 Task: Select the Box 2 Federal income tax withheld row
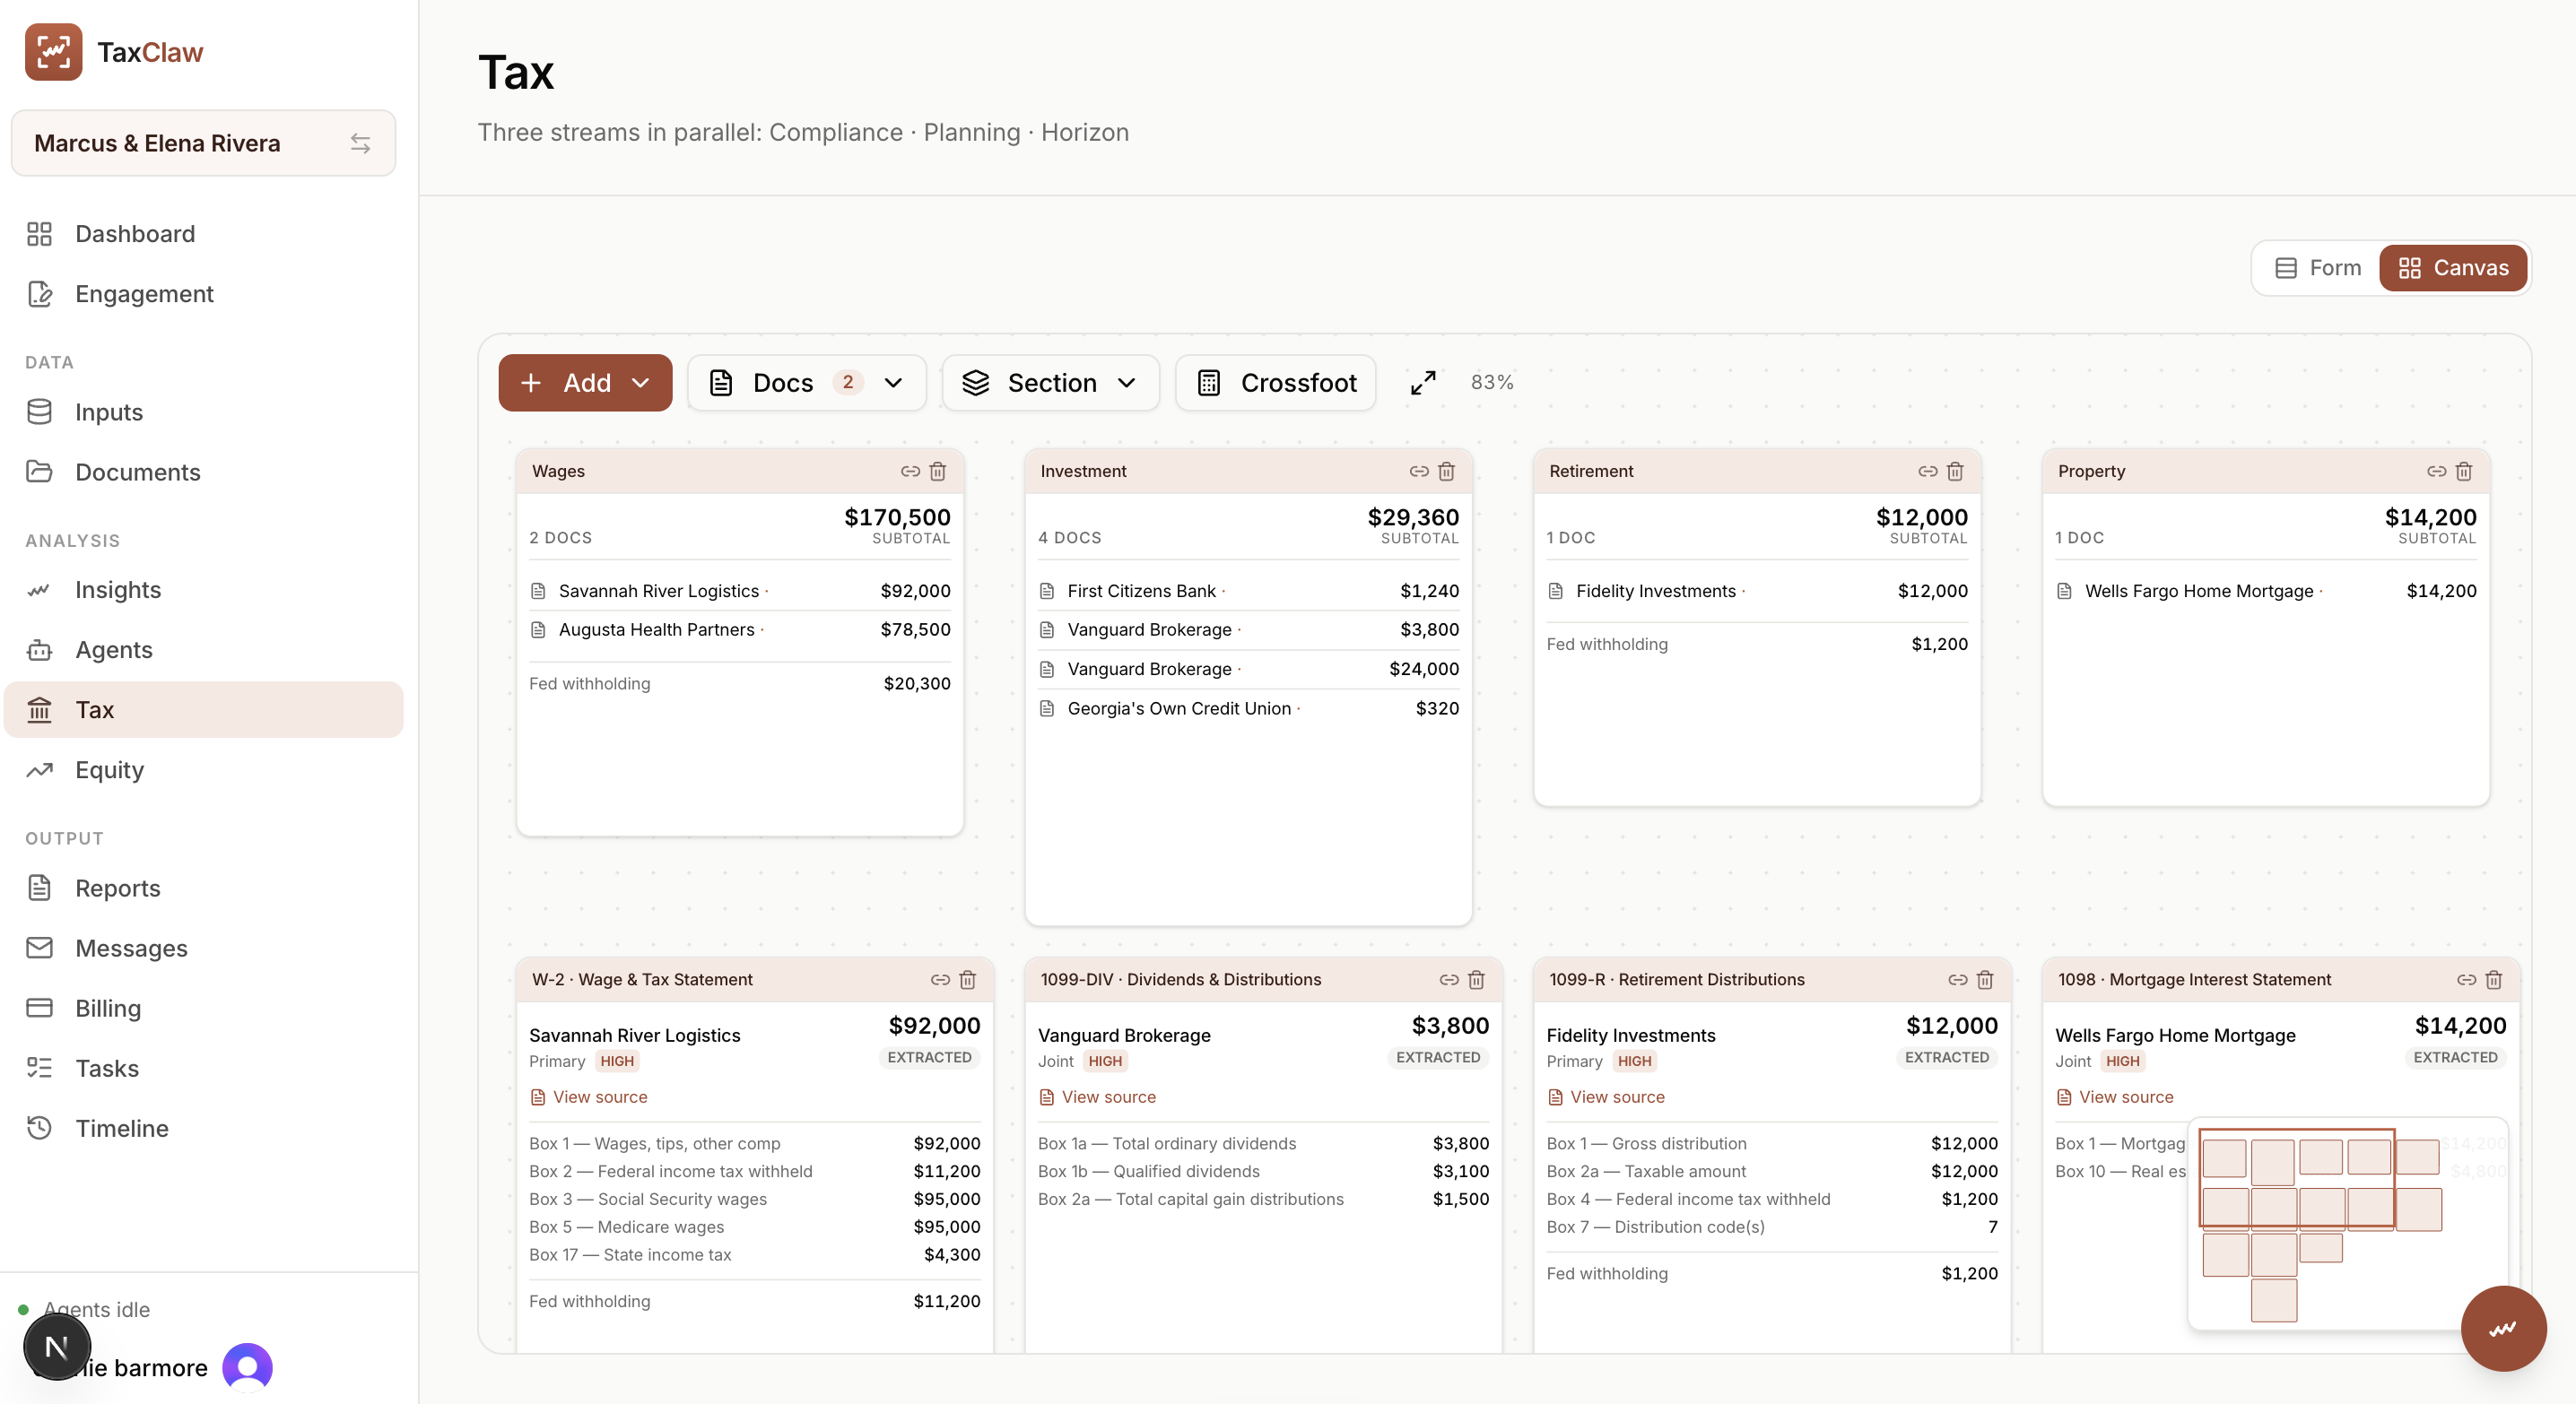tap(754, 1171)
